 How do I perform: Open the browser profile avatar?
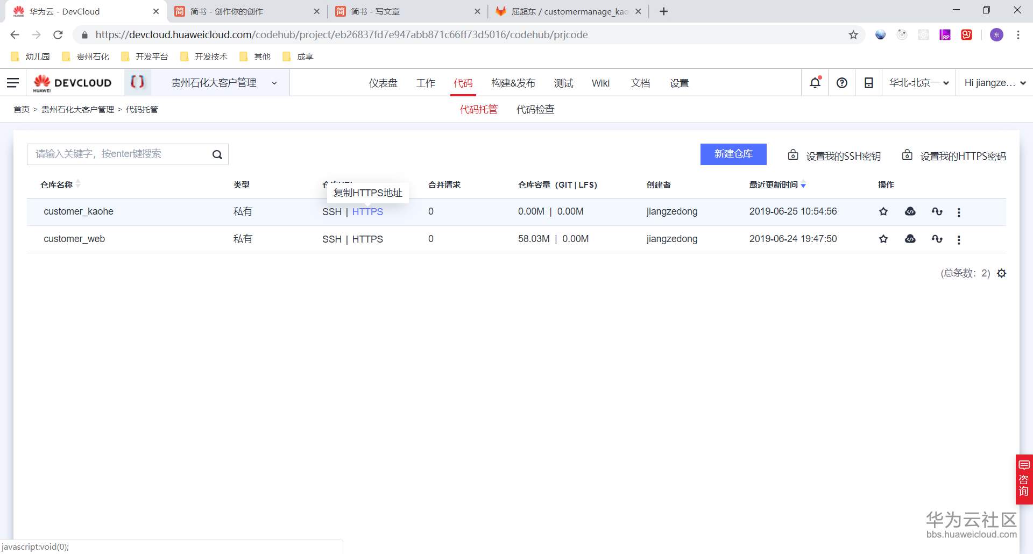coord(996,35)
